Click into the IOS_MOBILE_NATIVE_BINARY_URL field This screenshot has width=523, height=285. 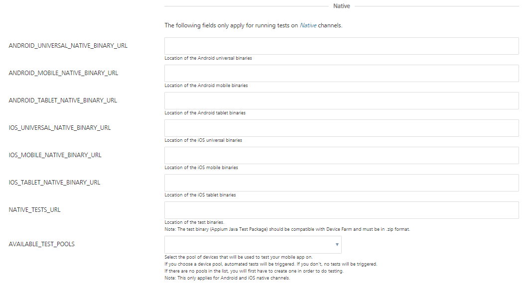341,155
